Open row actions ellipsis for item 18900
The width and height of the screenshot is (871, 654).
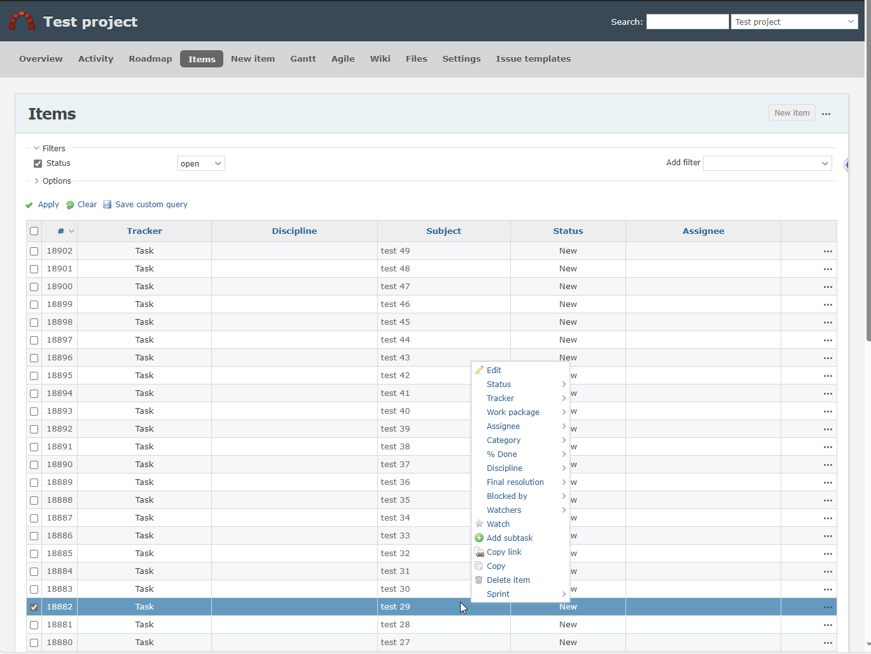click(828, 287)
